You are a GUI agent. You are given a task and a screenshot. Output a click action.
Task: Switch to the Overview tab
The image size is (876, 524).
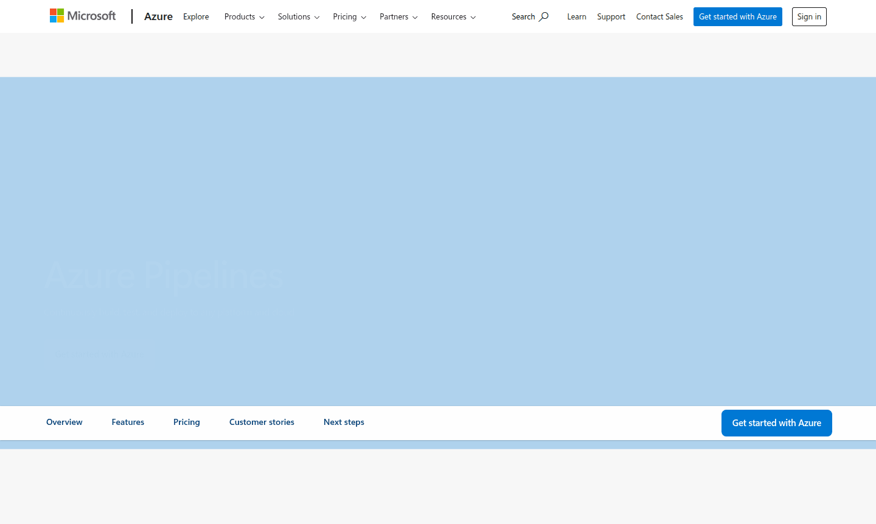64,422
